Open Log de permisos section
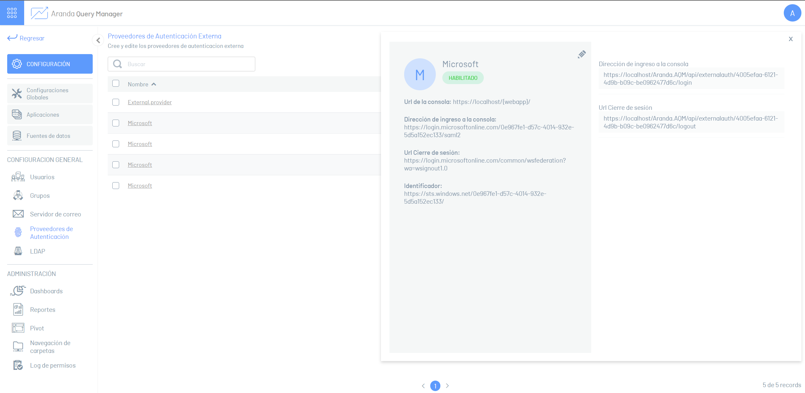Image resolution: width=805 pixels, height=393 pixels. click(x=53, y=365)
